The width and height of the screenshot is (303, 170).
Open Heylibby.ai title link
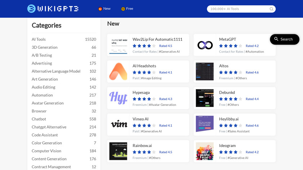point(229,119)
